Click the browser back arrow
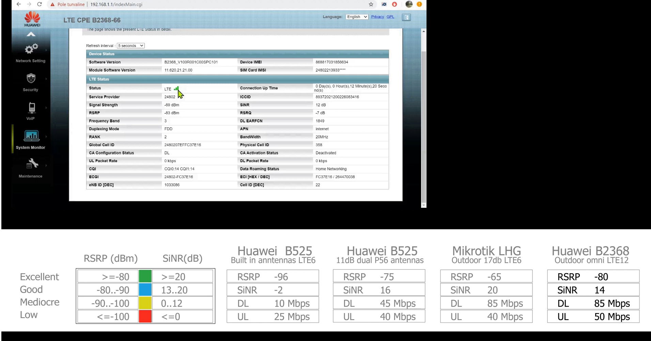The height and width of the screenshot is (341, 651). click(x=19, y=4)
